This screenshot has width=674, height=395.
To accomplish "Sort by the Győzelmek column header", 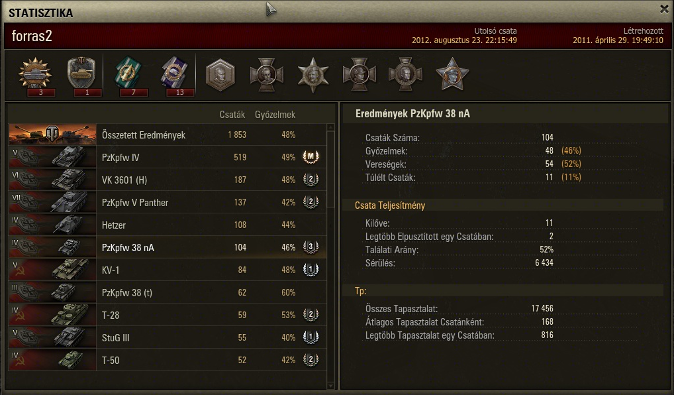I will [275, 115].
